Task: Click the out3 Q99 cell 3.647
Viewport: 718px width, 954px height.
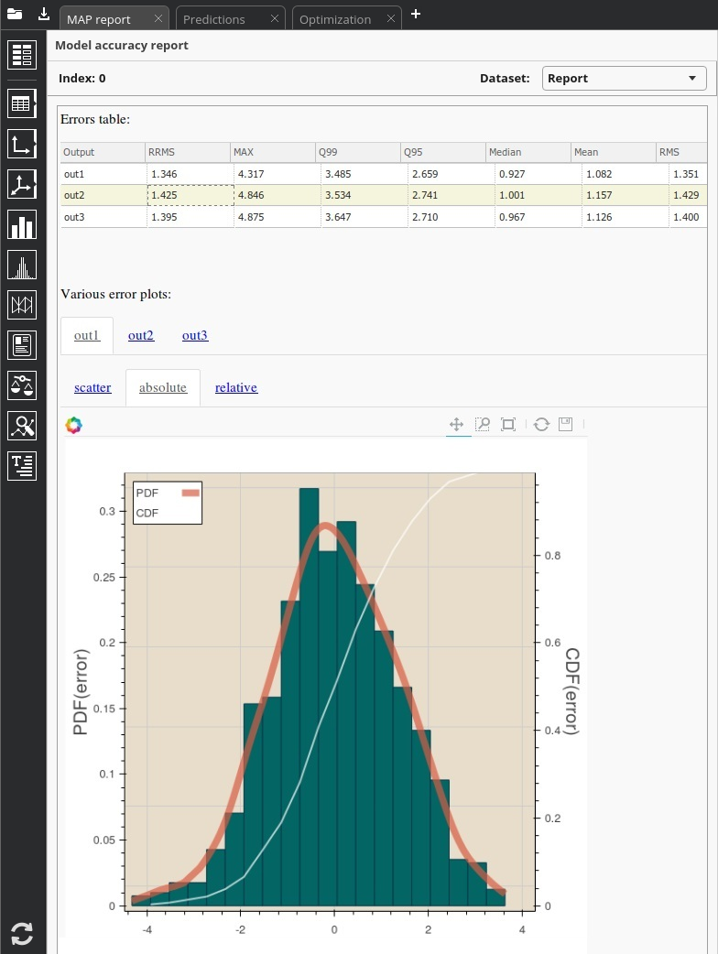Action: point(364,217)
